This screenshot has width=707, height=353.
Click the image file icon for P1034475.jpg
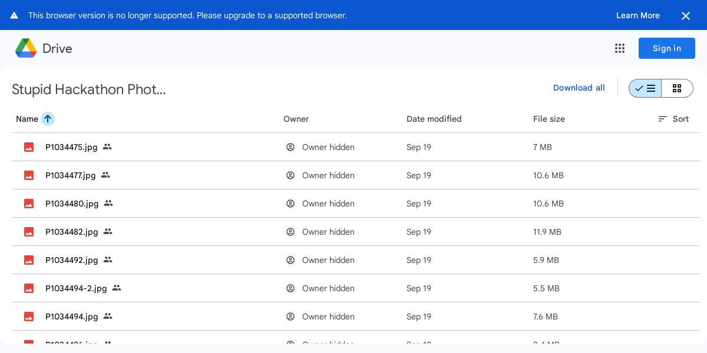29,147
